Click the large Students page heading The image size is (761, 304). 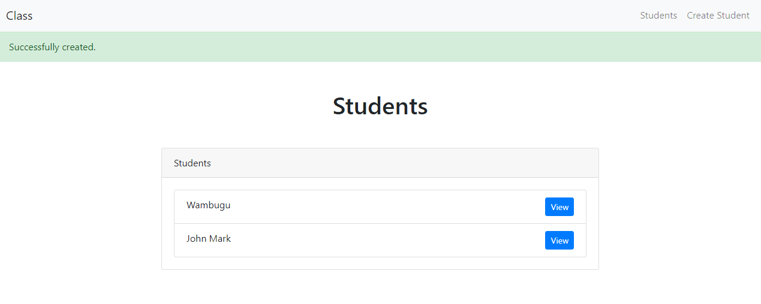click(380, 107)
